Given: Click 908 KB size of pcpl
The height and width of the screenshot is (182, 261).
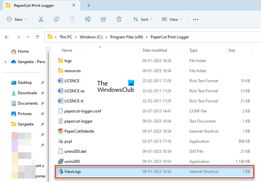Looking at the screenshot, I should point(244,141).
